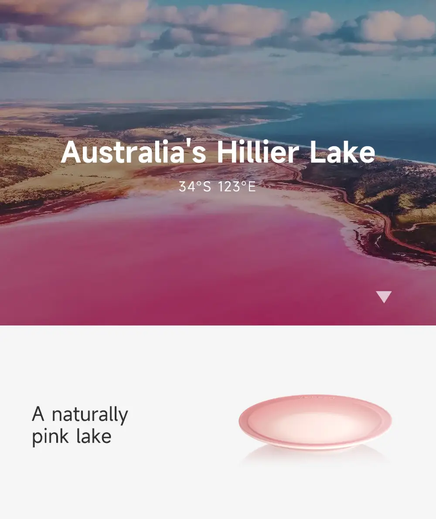Click the word "Lake" in title

(x=342, y=152)
